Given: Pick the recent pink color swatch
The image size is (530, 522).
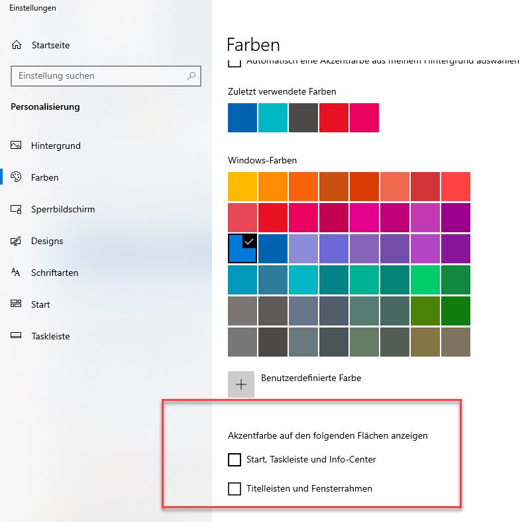Looking at the screenshot, I should (364, 118).
